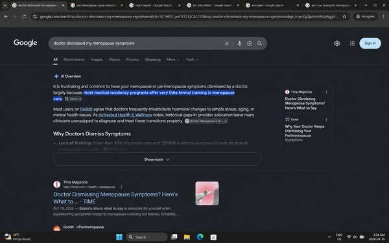Clear the search box with X icon
The image size is (389, 243).
pos(227,43)
